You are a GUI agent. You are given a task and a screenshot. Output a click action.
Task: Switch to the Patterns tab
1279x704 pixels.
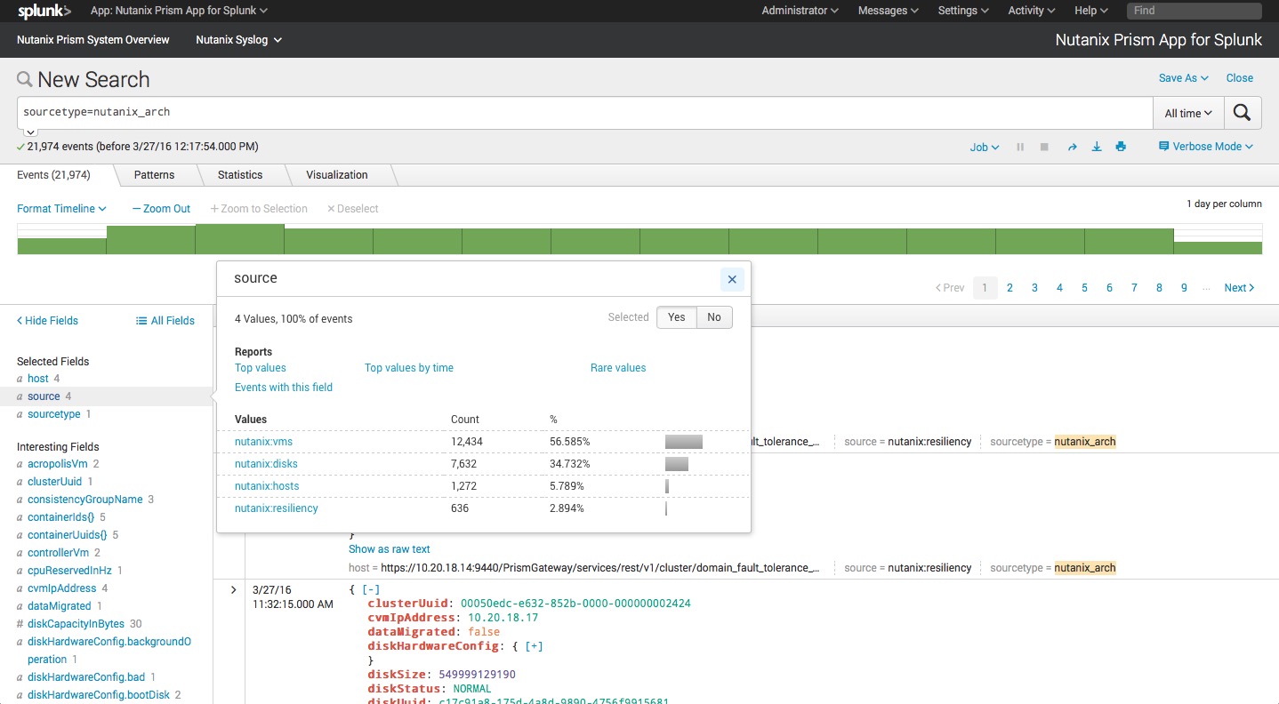pyautogui.click(x=155, y=175)
